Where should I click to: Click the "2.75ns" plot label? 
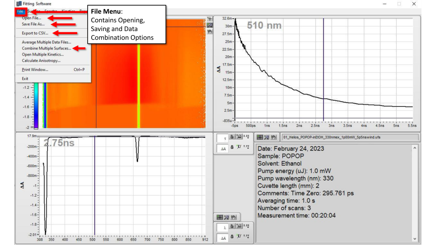(x=59, y=143)
